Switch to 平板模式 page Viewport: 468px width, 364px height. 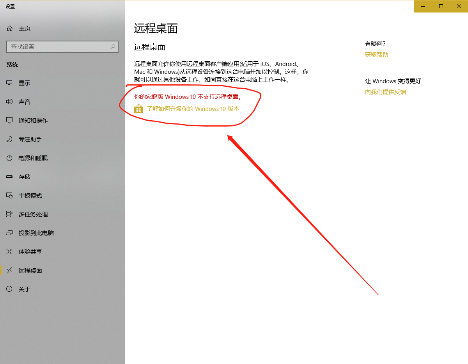62,196
